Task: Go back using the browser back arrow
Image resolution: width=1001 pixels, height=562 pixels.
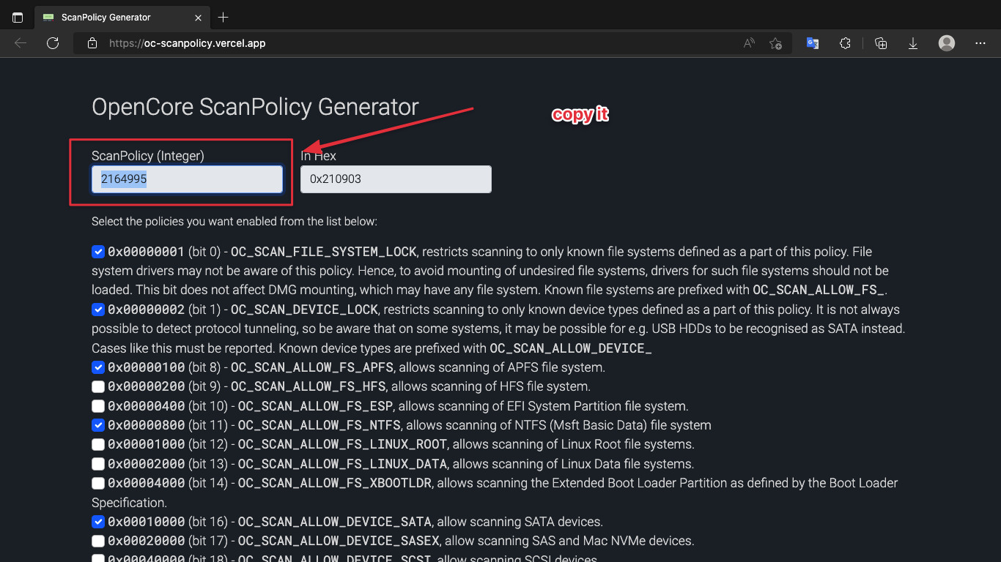Action: 21,43
